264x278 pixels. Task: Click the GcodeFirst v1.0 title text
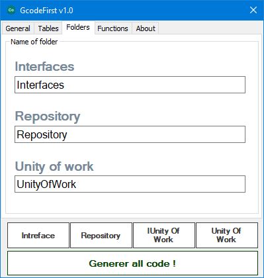coord(46,11)
